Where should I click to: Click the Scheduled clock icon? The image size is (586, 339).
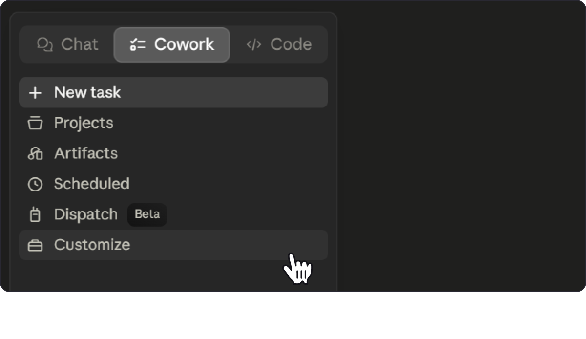pyautogui.click(x=35, y=184)
